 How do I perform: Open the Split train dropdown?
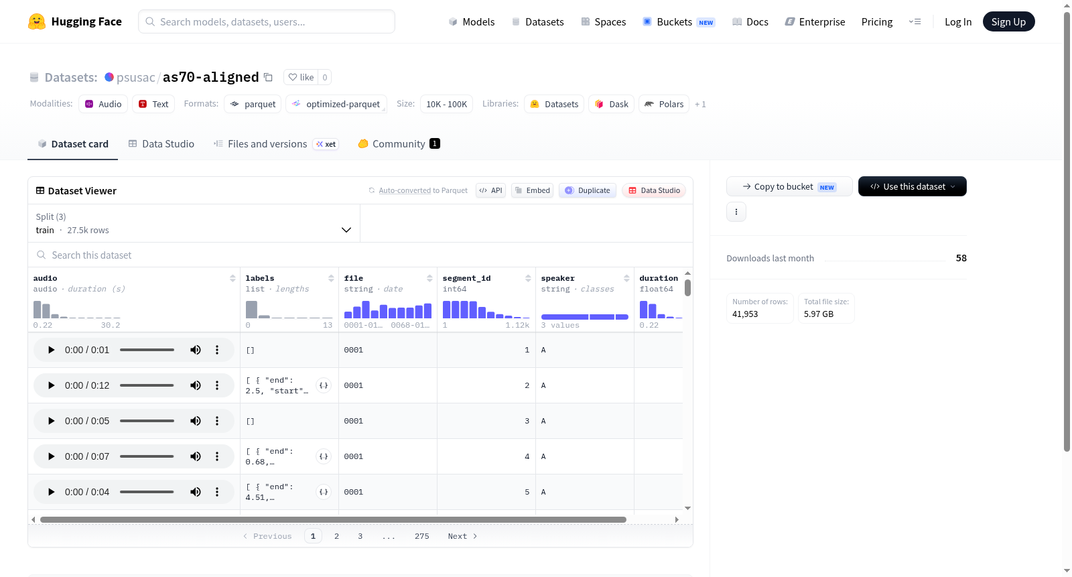(x=194, y=223)
